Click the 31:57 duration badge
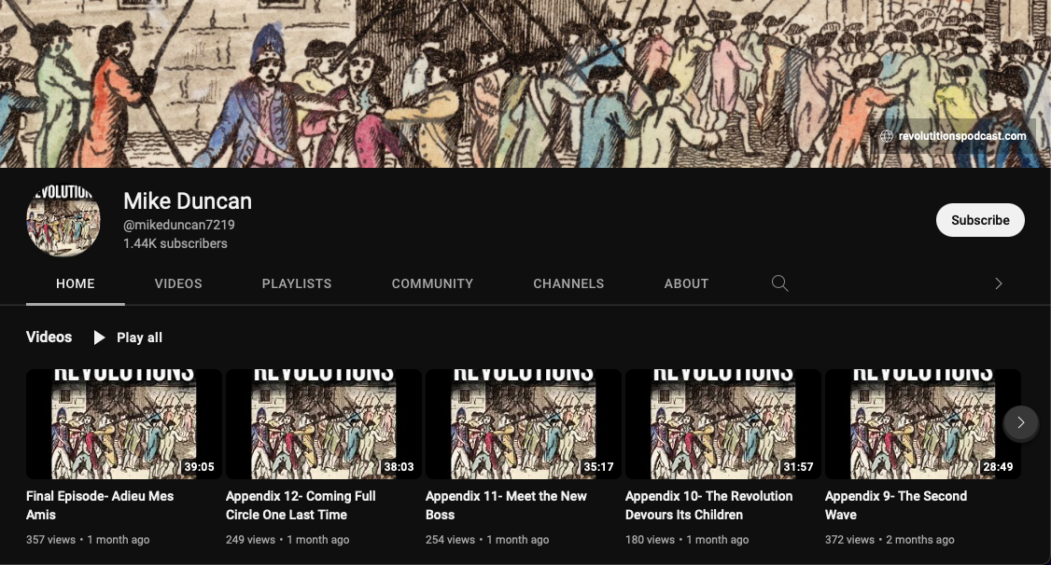This screenshot has height=565, width=1051. 798,466
